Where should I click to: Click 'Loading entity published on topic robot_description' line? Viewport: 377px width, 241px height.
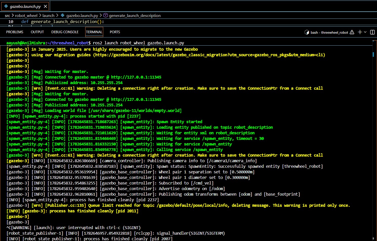click(215, 127)
